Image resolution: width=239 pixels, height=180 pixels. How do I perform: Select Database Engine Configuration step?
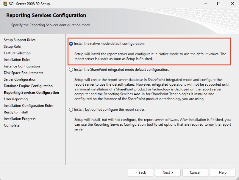pyautogui.click(x=28, y=86)
